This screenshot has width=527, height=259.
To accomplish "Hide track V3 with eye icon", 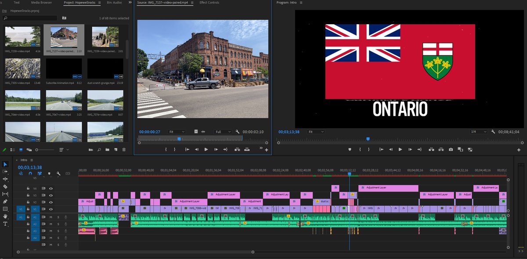I will point(51,195).
